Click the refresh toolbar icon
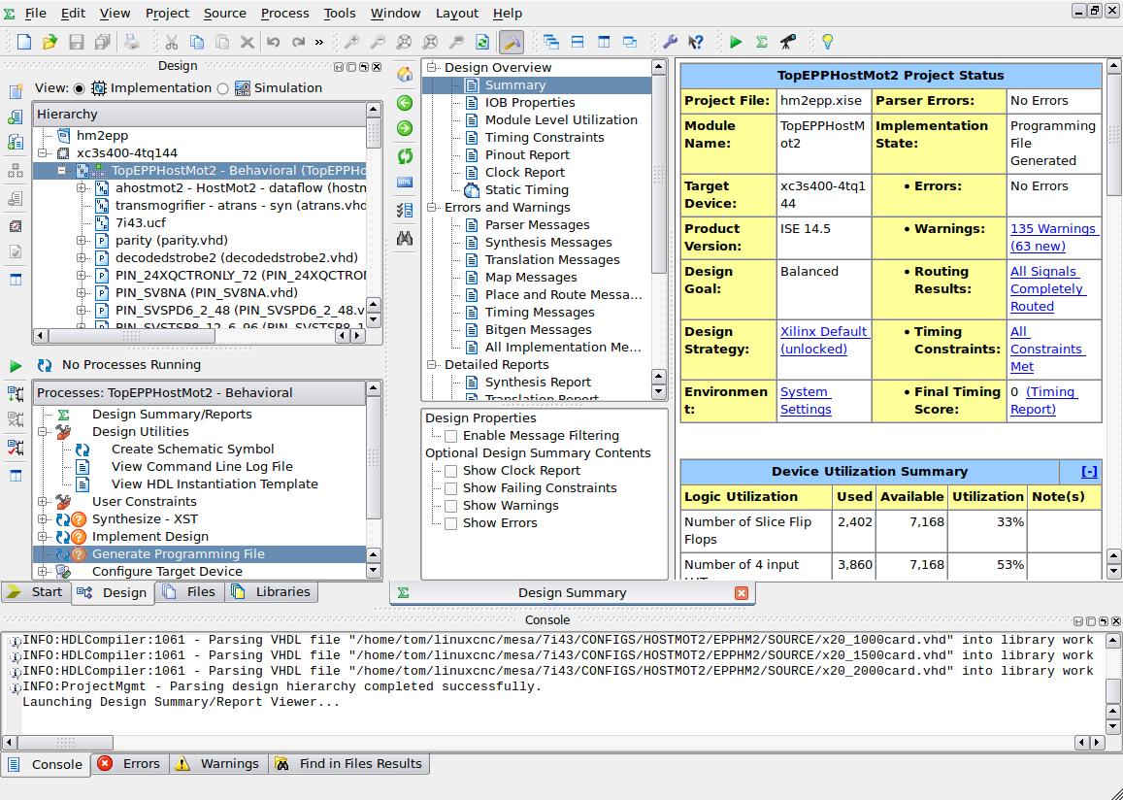This screenshot has height=800, width=1123. (x=482, y=42)
